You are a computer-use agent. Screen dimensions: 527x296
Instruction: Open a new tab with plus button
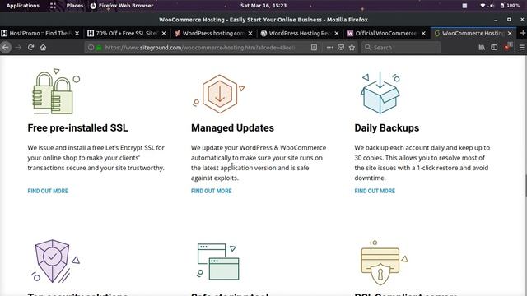[523, 33]
